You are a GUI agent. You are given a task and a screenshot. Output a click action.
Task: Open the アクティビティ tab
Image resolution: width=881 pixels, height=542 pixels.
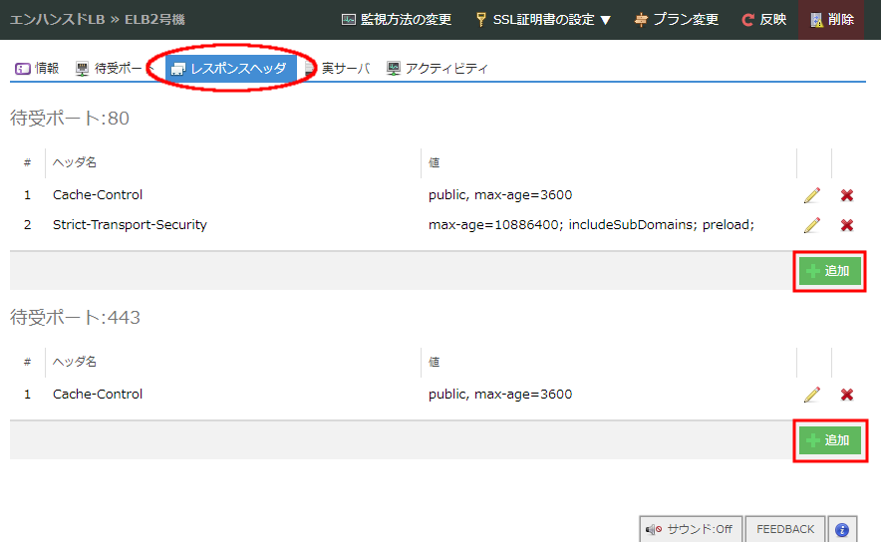(x=438, y=69)
